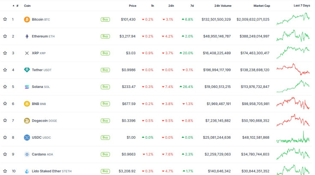Favorite Dogecoin with its star
Screen dimensions: 315x175
coord(5,120)
